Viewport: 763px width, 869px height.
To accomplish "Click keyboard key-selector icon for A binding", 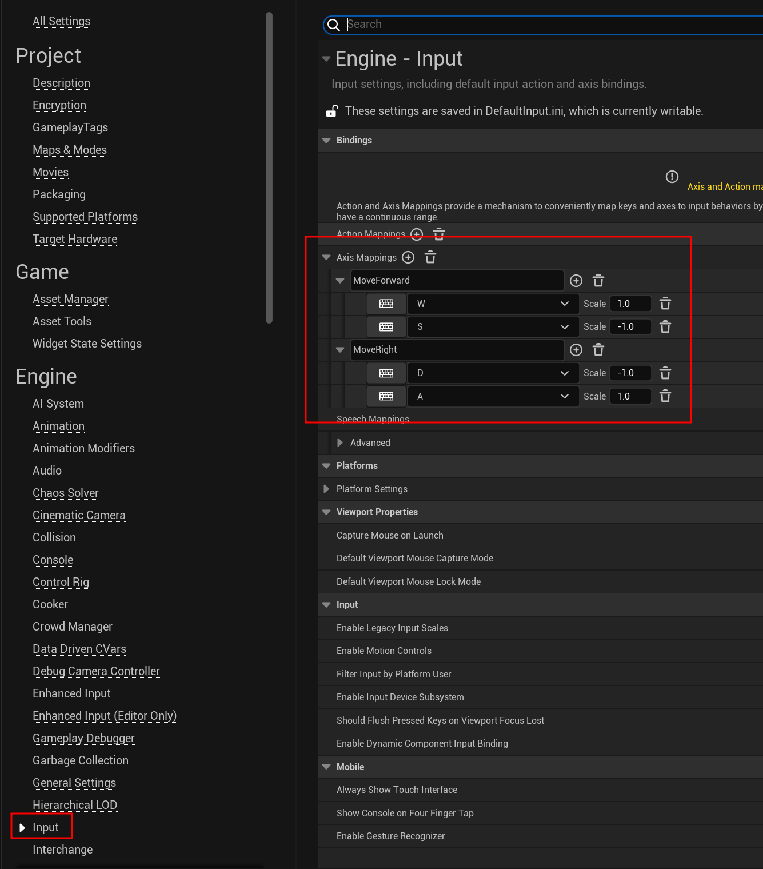I will [x=386, y=396].
